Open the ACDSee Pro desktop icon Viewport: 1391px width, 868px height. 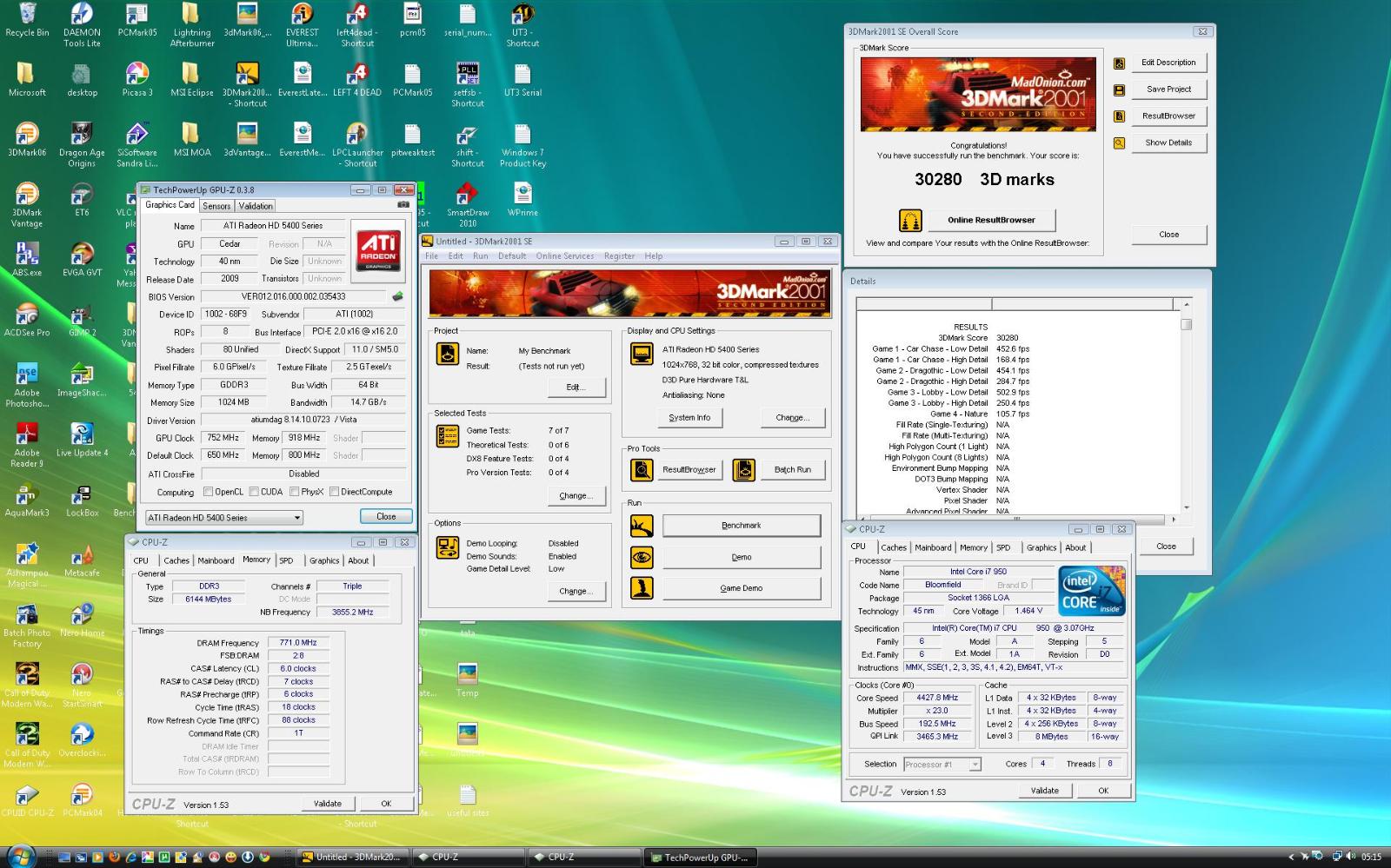coord(27,320)
